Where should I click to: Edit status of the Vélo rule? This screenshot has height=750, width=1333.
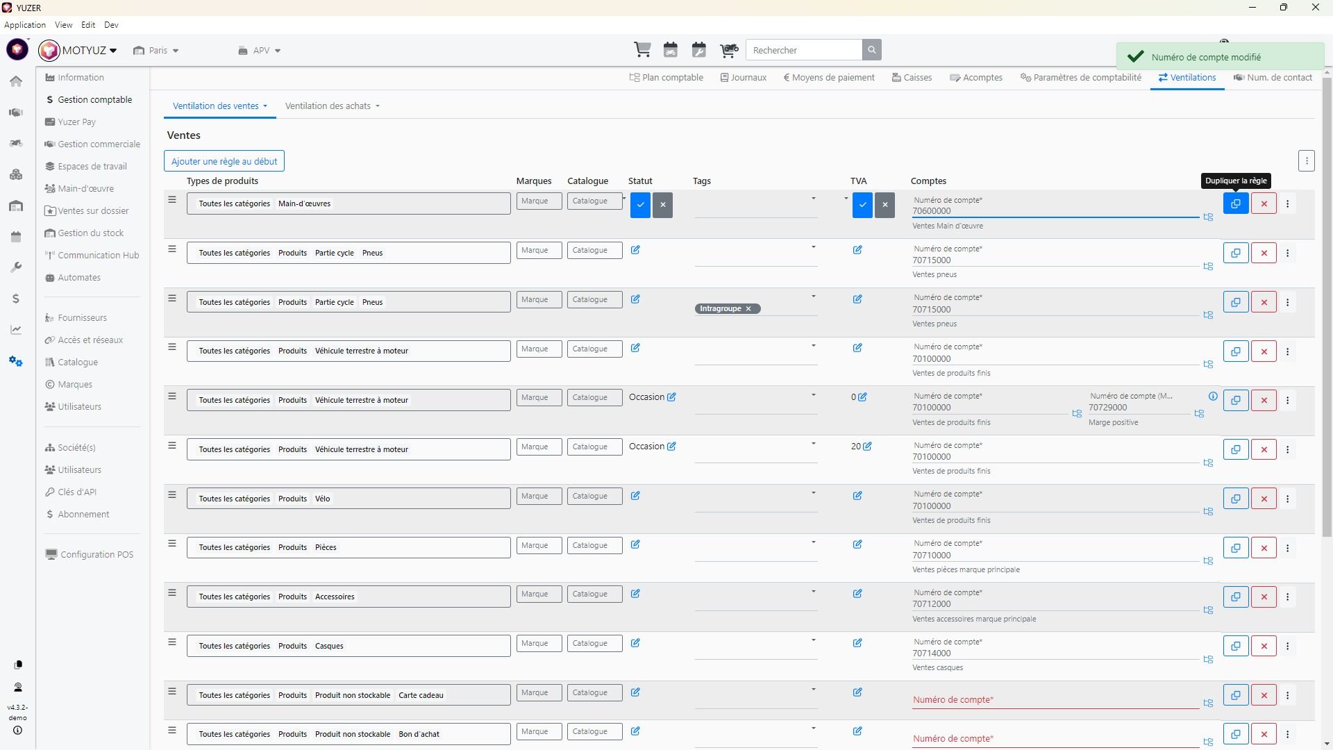[x=635, y=496]
